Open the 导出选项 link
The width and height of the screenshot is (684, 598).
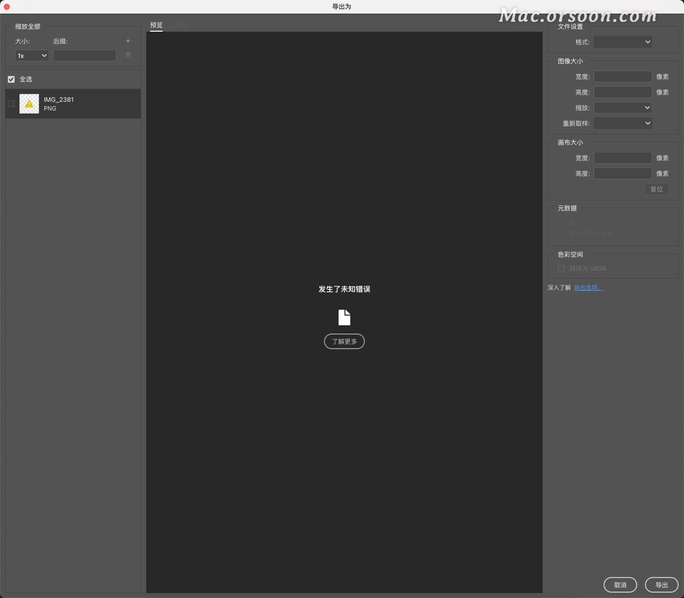[x=587, y=287]
